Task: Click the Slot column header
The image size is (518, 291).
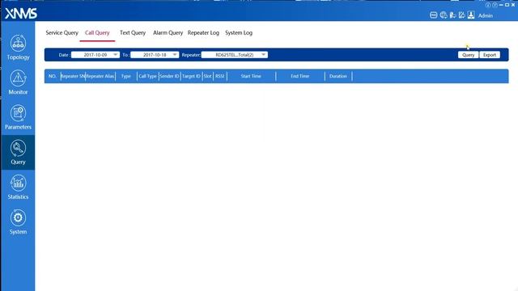Action: click(207, 76)
